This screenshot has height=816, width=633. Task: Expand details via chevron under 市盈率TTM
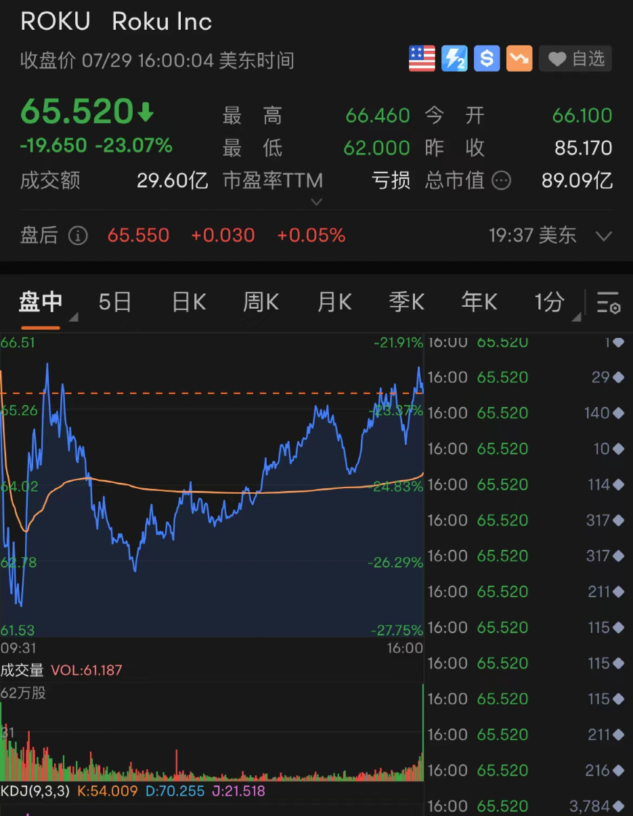click(x=316, y=201)
